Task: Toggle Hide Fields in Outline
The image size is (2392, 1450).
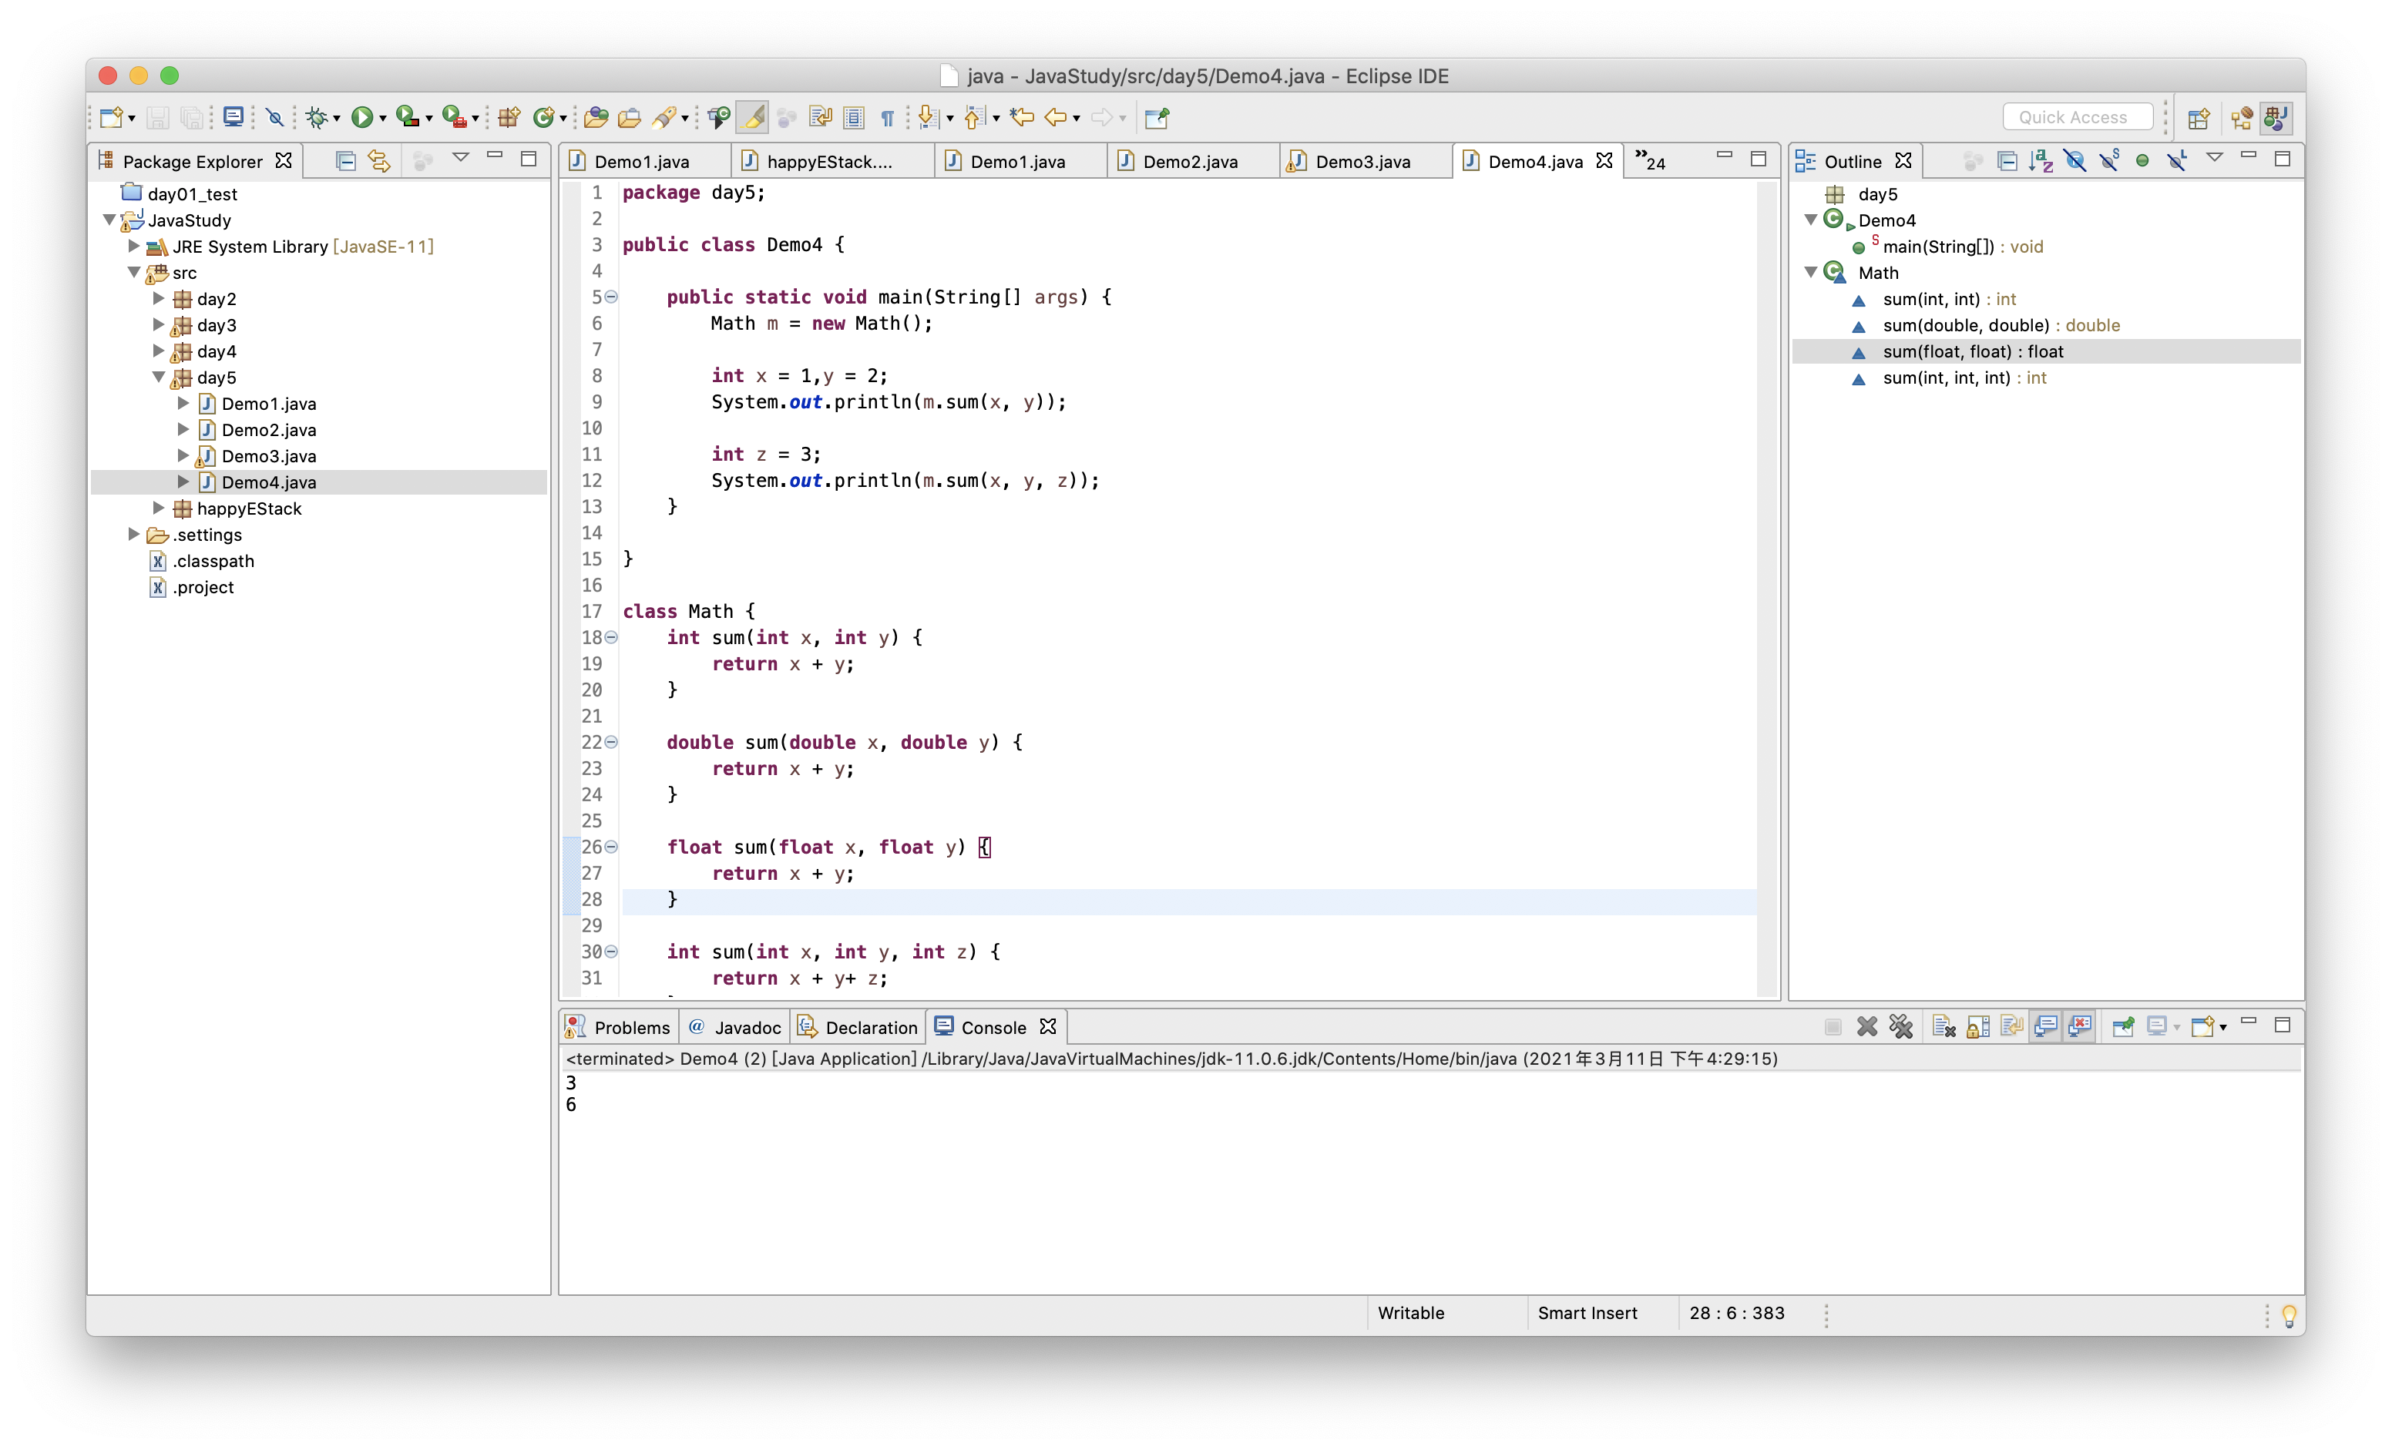Action: click(2075, 160)
